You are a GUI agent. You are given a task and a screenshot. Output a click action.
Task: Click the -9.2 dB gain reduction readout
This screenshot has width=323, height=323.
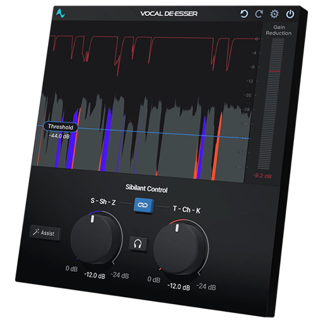[x=262, y=176]
